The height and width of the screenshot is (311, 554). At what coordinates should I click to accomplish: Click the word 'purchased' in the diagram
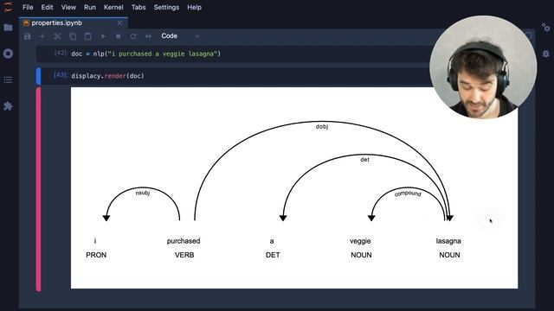click(x=184, y=241)
